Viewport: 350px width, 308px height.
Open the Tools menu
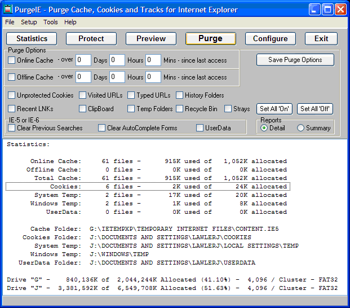tap(51, 22)
